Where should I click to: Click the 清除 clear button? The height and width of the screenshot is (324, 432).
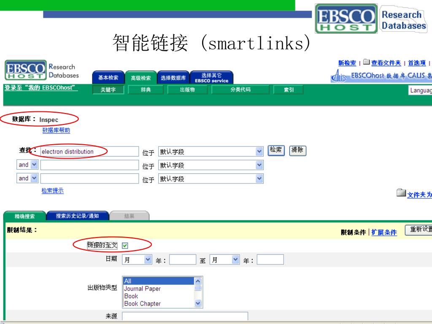297,151
